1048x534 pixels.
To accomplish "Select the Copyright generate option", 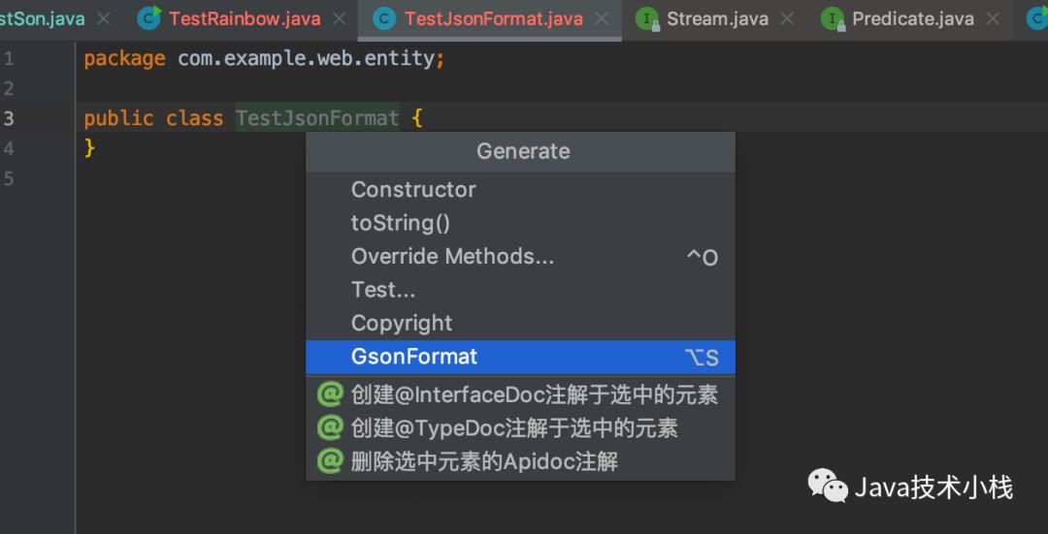I will tap(402, 323).
